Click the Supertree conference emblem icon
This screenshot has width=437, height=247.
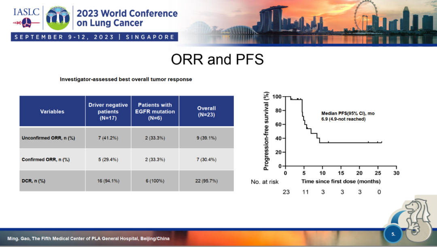(58, 18)
